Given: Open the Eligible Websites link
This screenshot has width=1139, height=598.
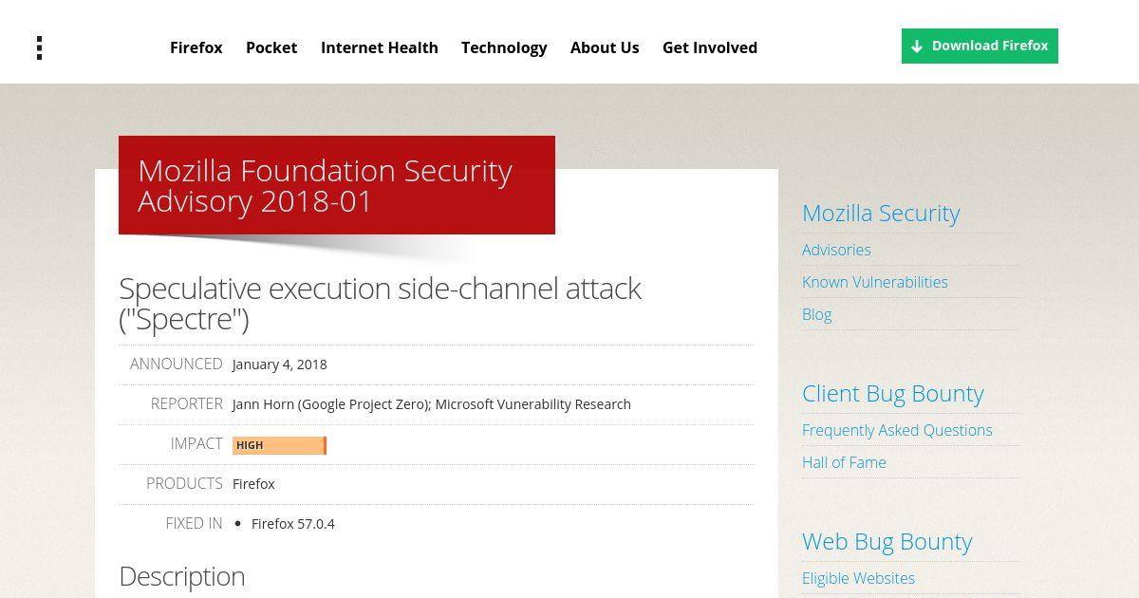Looking at the screenshot, I should [x=858, y=578].
